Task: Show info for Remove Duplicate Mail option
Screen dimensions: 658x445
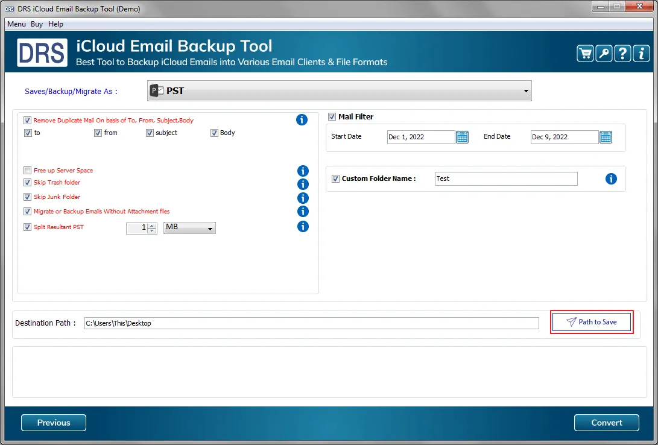Action: [x=302, y=120]
